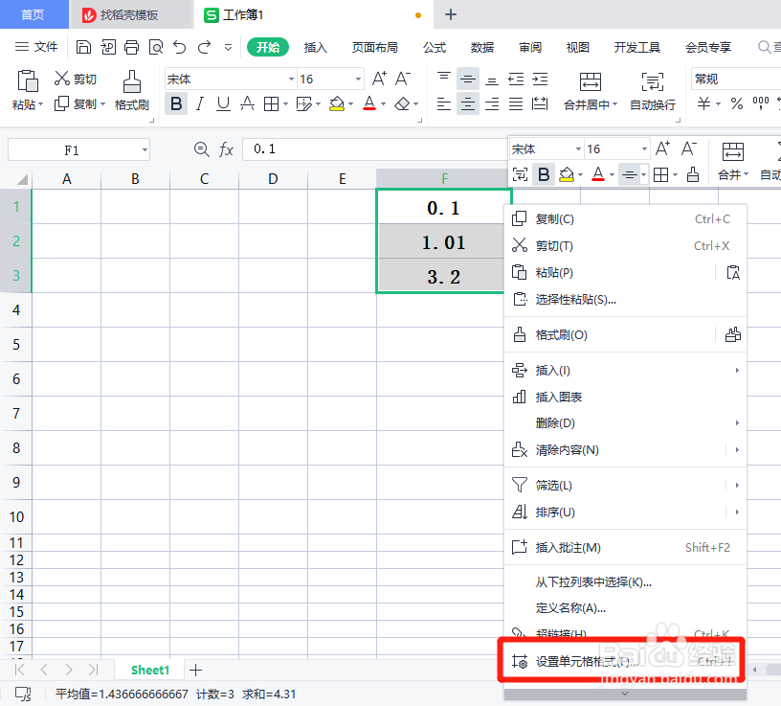781x706 pixels.
Task: Click the fill color bucket in ribbon
Action: point(337,103)
